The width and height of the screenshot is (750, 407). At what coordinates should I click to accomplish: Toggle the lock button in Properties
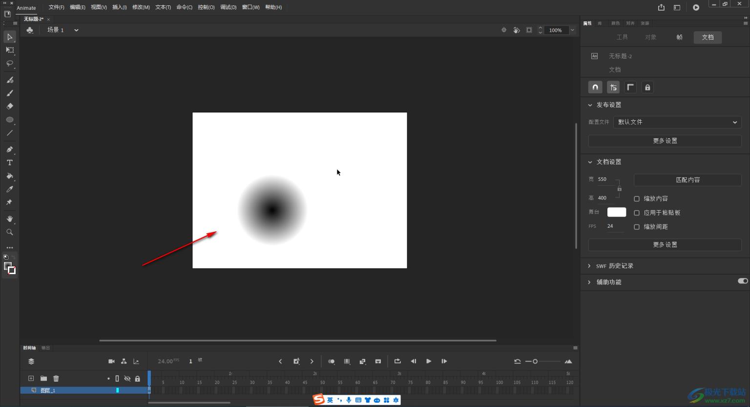point(647,87)
